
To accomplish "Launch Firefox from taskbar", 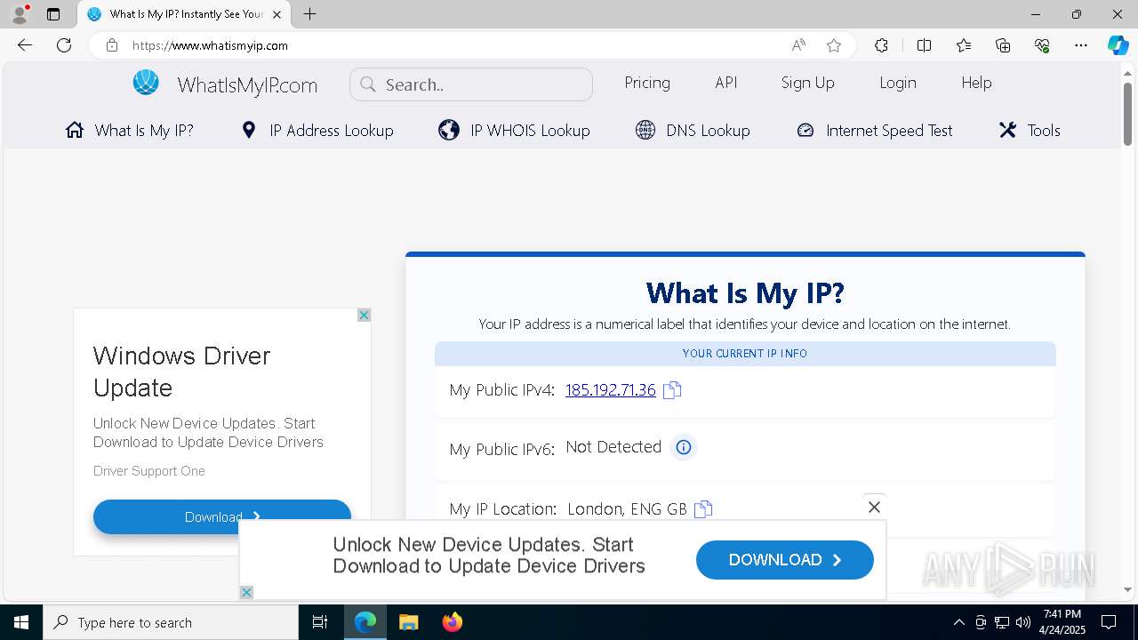I will click(452, 622).
